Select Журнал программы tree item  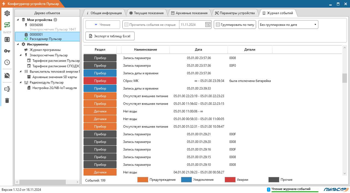[x=45, y=50]
